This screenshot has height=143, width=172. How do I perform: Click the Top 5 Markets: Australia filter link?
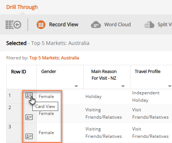point(54,58)
